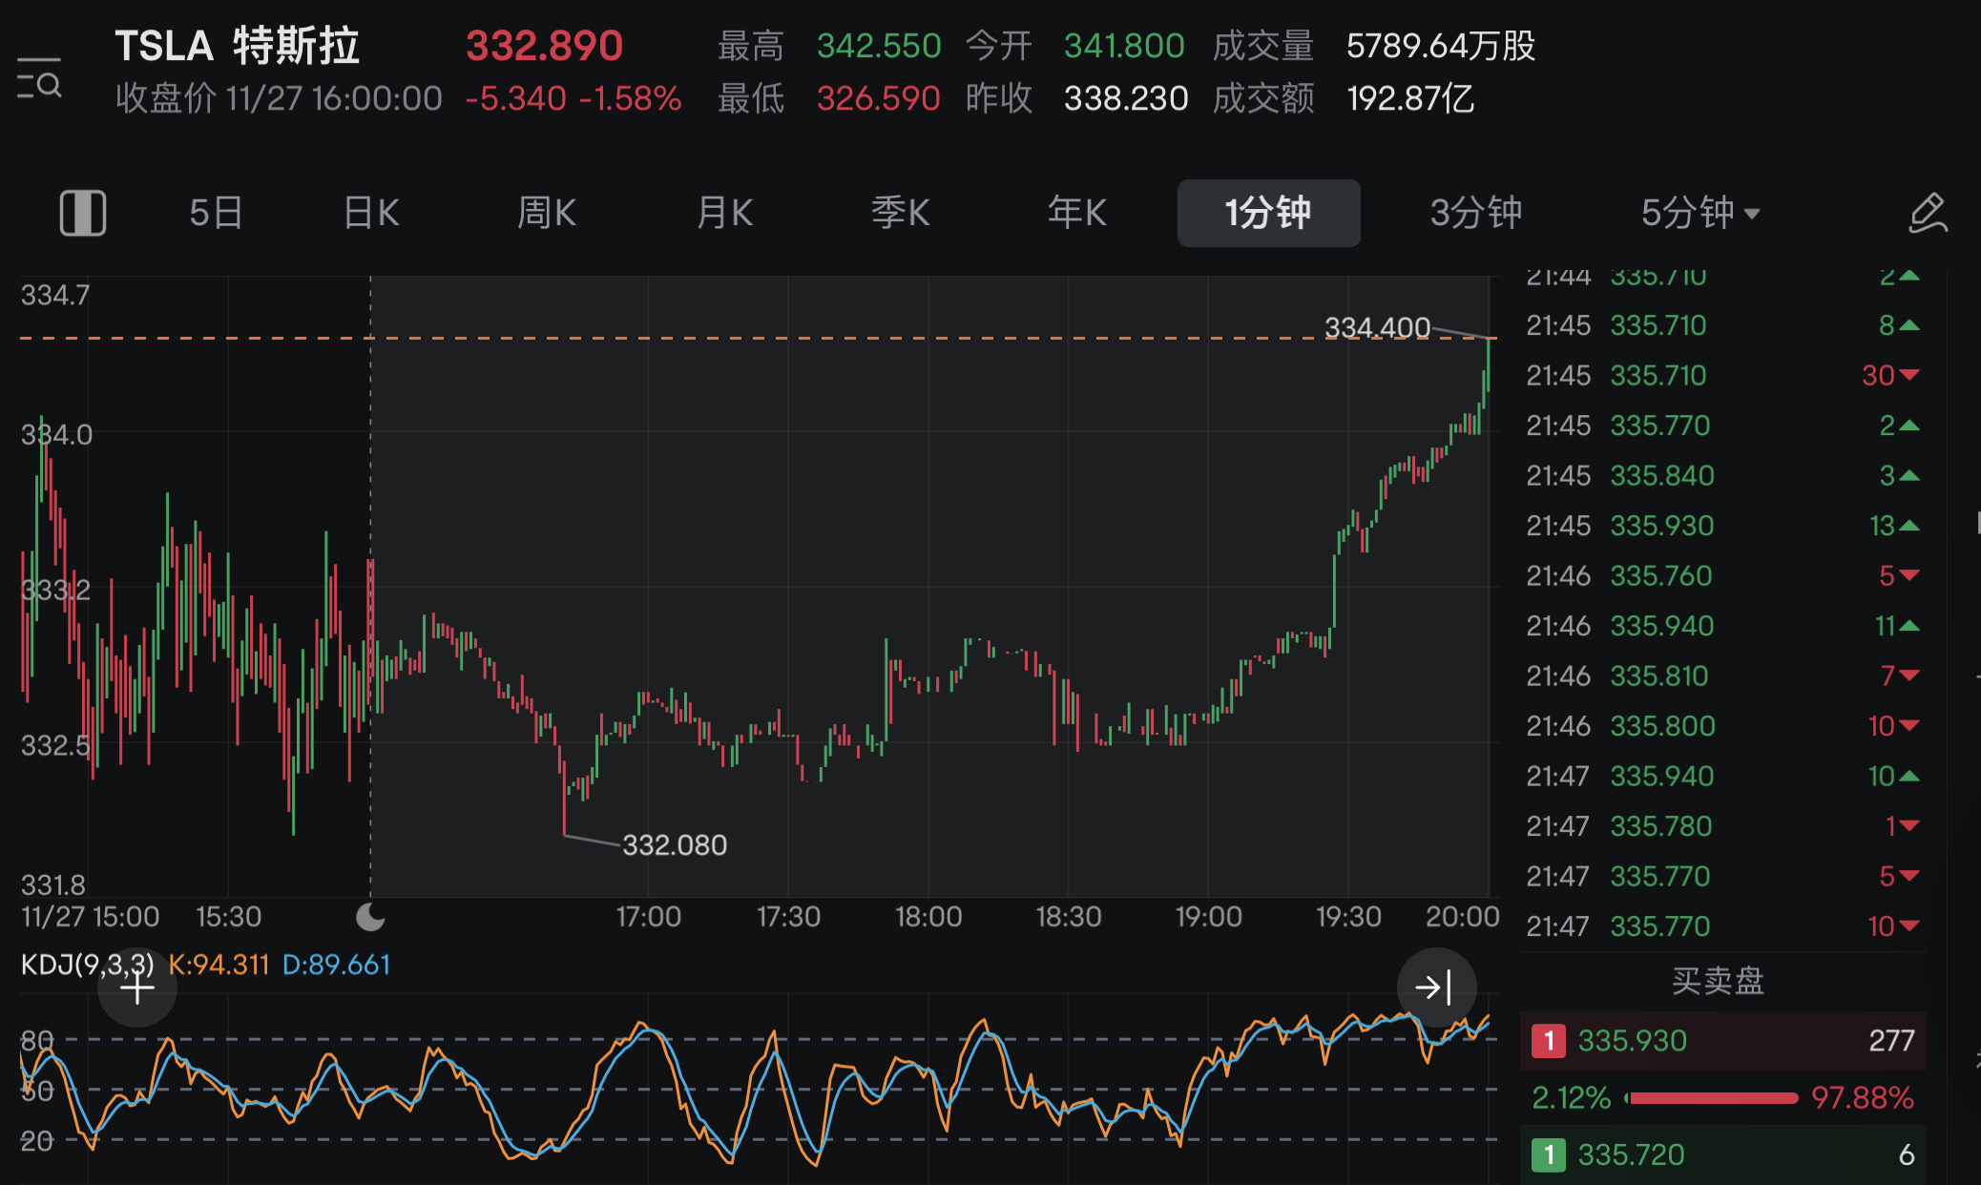The image size is (1981, 1185).
Task: Click the 最低 value 326.590
Action: pyautogui.click(x=879, y=98)
